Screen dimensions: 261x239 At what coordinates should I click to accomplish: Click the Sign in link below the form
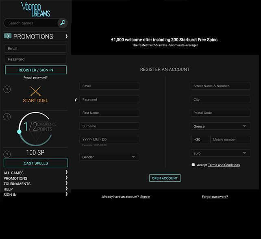[145, 197]
